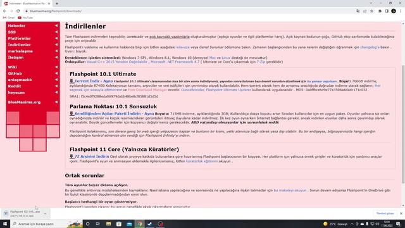Go back with the browser back arrow

[4, 11]
